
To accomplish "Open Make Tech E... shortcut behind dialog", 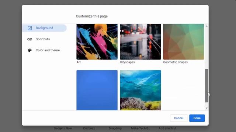I will (x=140, y=128).
